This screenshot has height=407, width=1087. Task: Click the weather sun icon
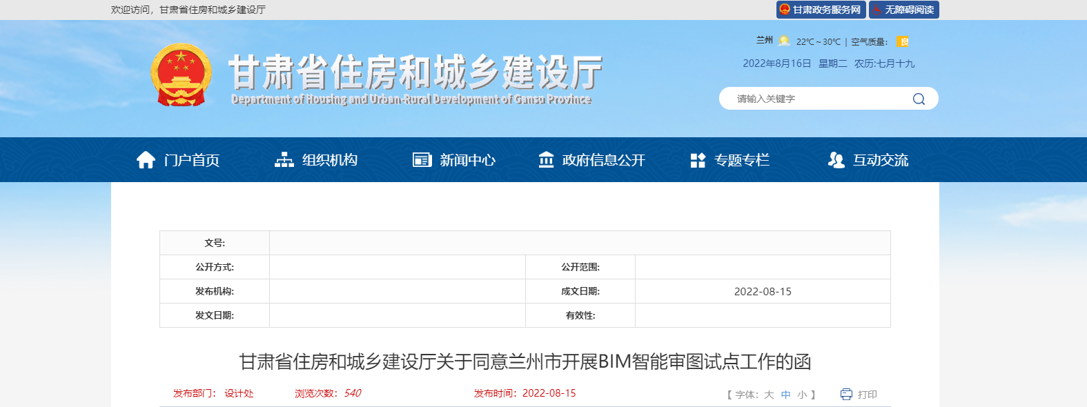coord(784,41)
